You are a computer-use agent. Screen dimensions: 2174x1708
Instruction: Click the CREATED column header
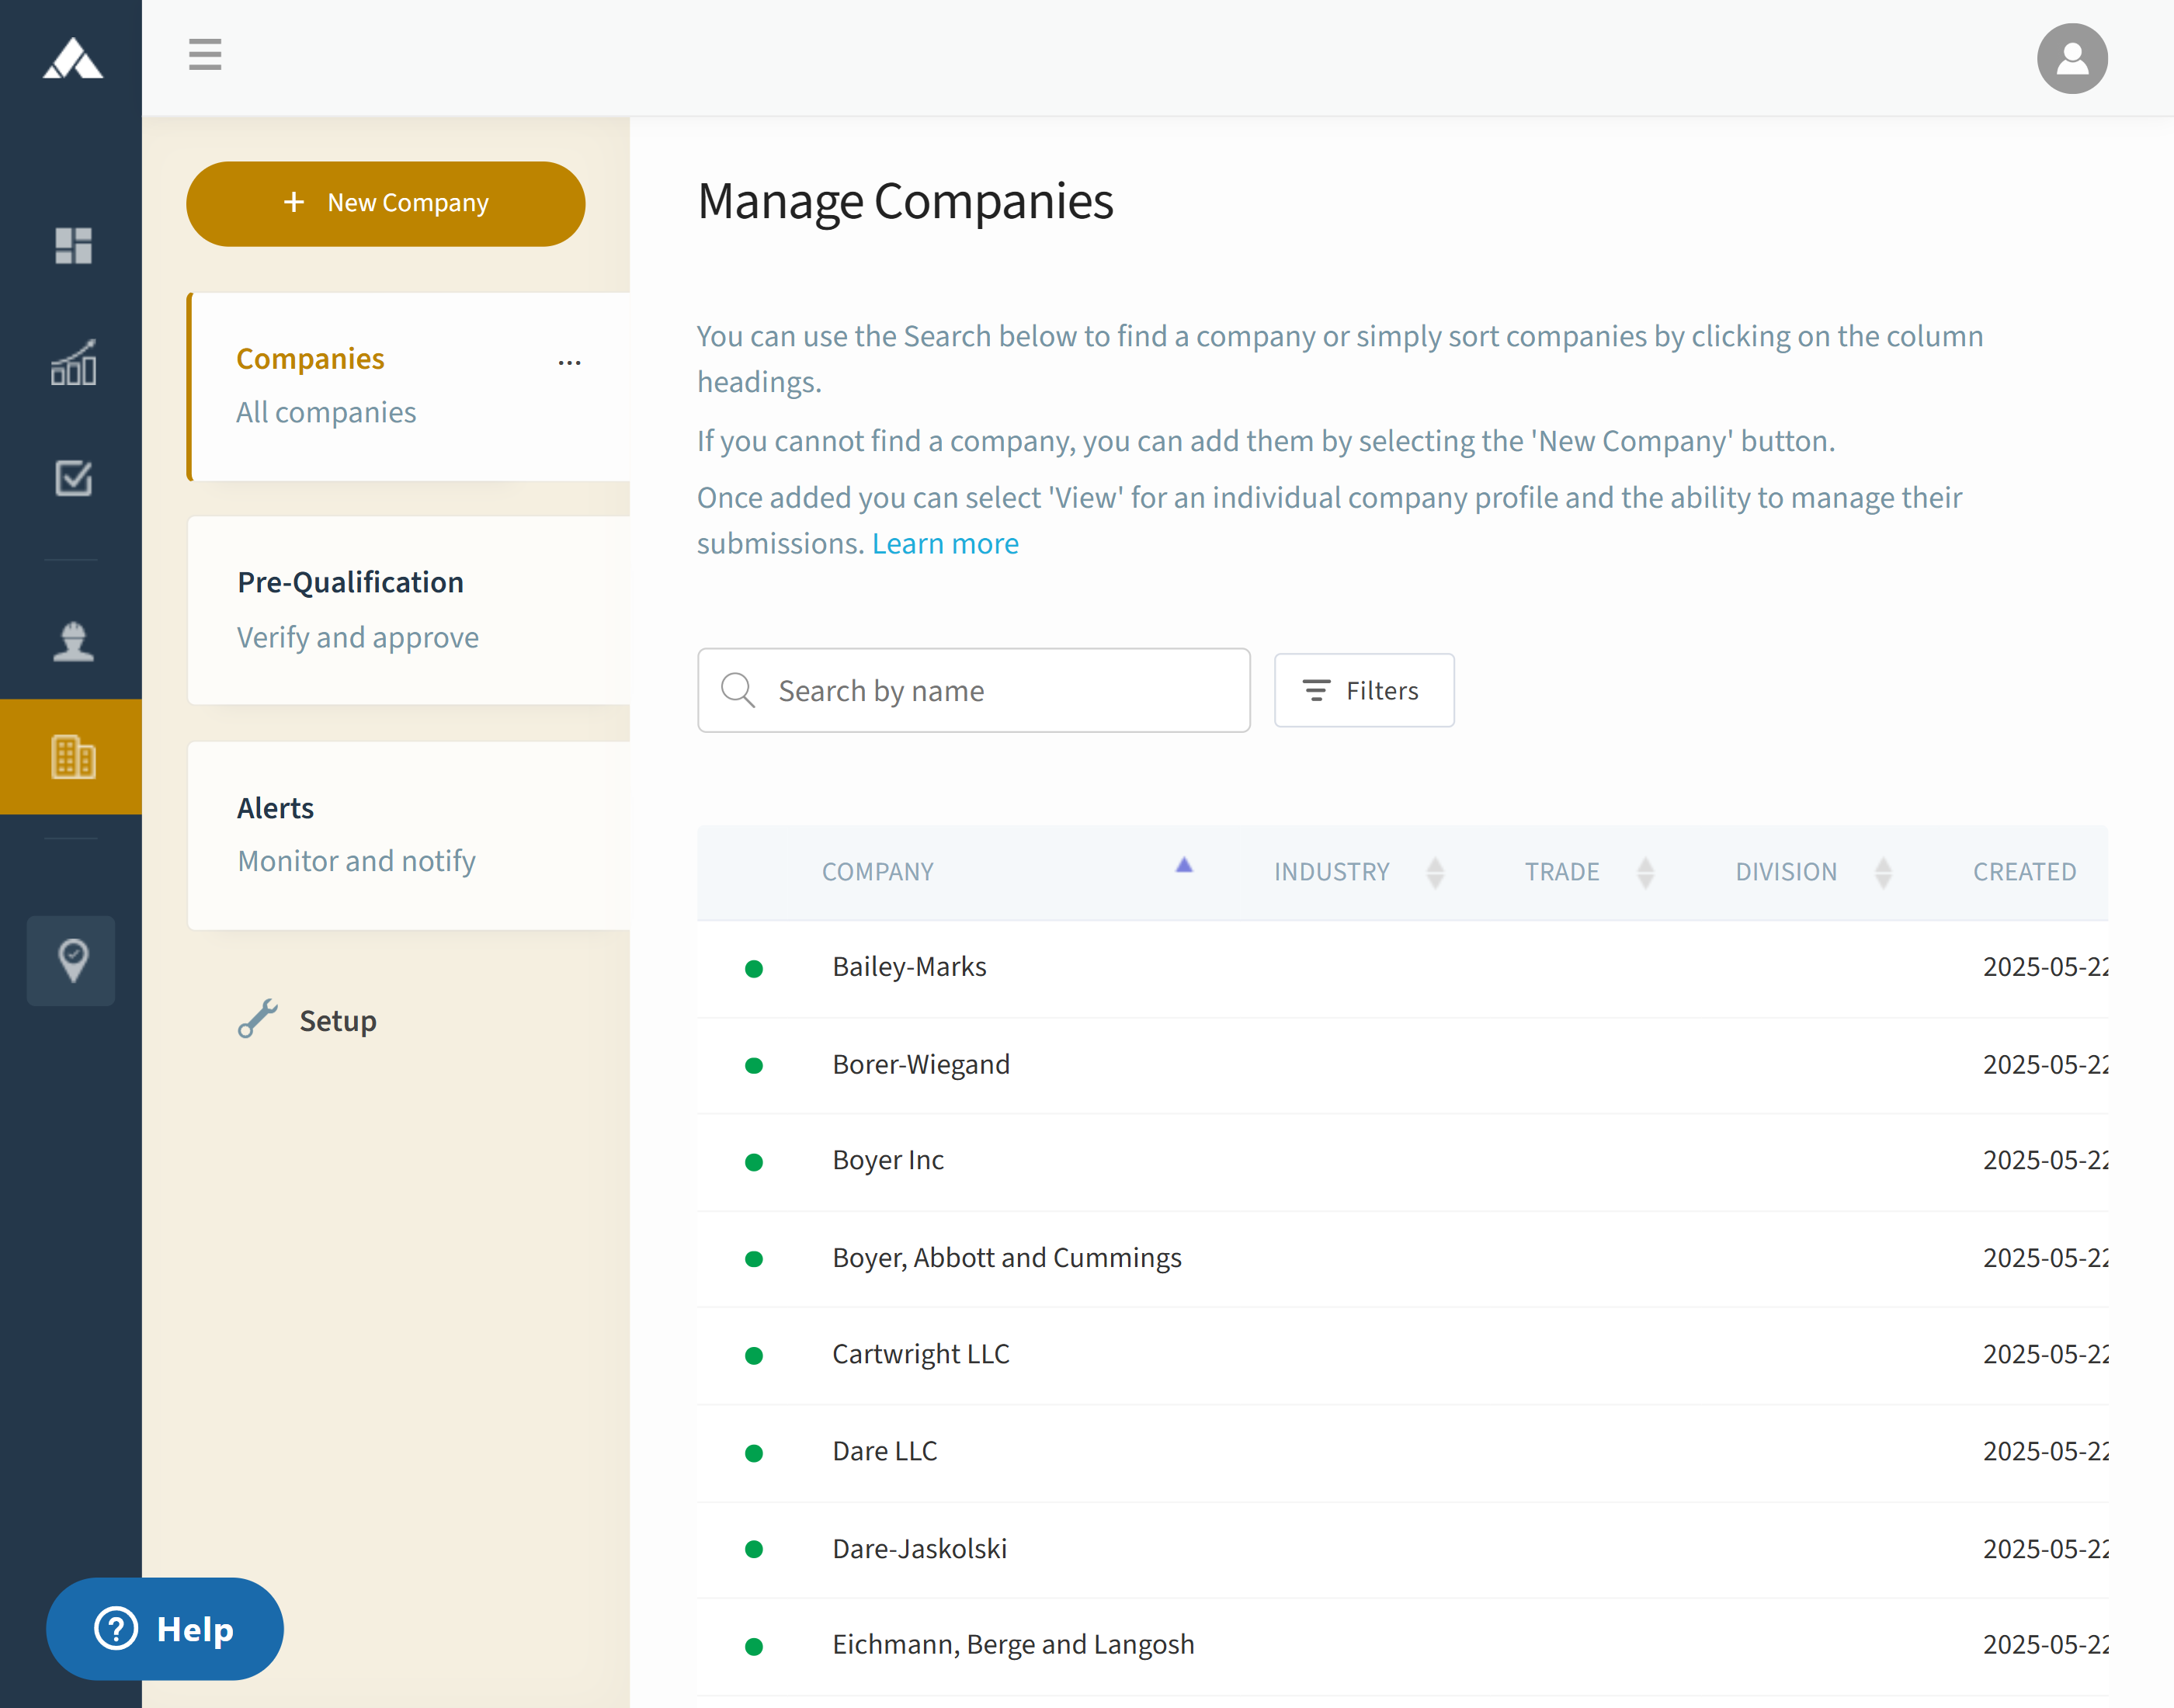click(x=2024, y=872)
